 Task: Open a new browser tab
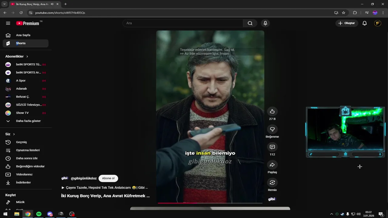pyautogui.click(x=65, y=4)
